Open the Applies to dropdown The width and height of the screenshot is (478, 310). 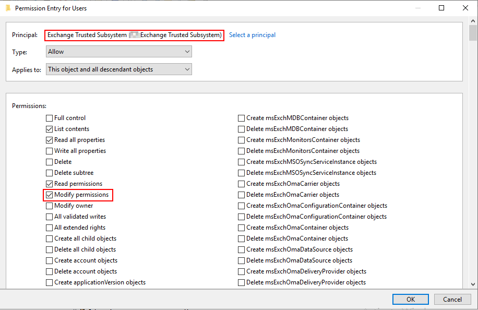[119, 69]
